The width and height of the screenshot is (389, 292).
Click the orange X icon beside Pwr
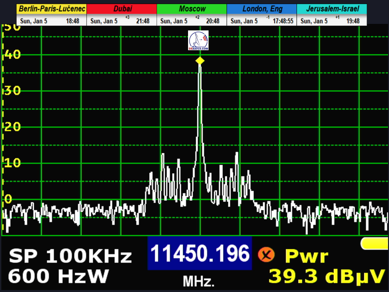coord(266,255)
